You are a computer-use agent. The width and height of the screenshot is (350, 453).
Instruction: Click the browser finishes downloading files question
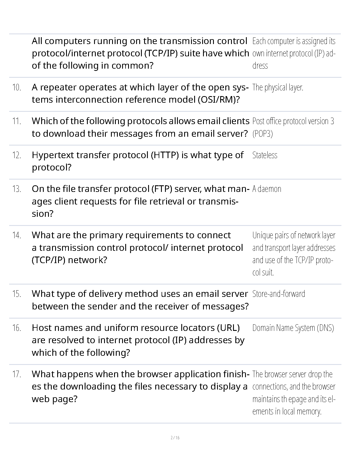[x=140, y=386]
